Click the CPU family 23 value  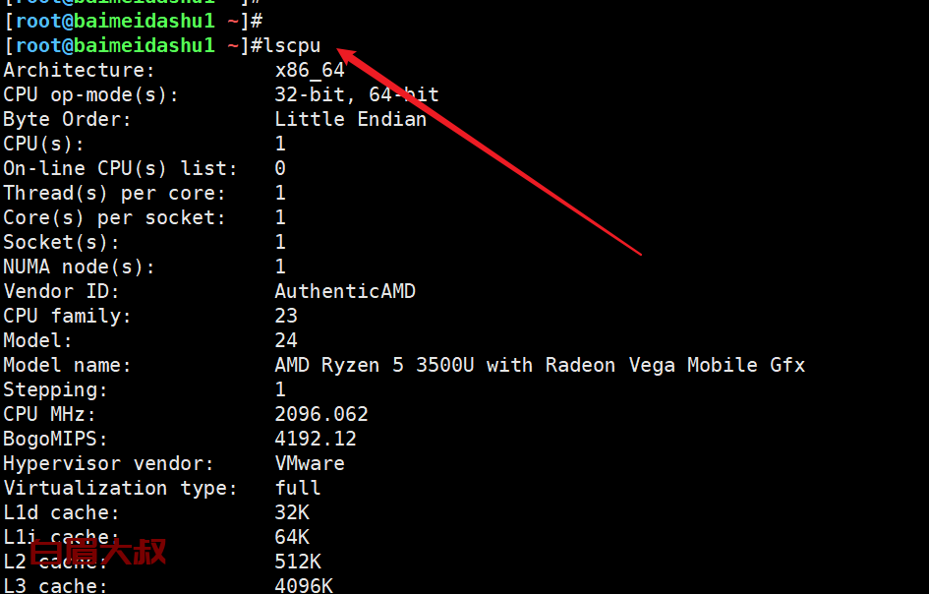[286, 316]
